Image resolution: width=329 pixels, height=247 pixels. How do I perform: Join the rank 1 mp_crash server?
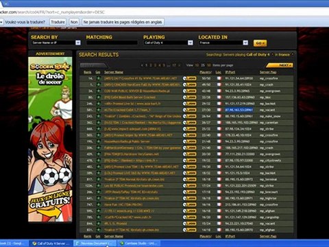click(x=189, y=85)
